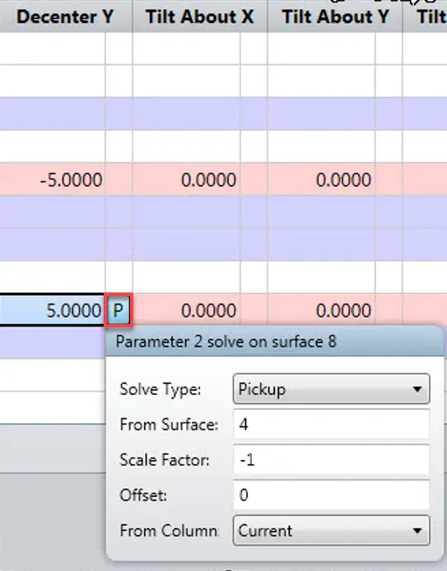
Task: Select the Decenter Y cell showing -5.0000
Action: (x=53, y=179)
